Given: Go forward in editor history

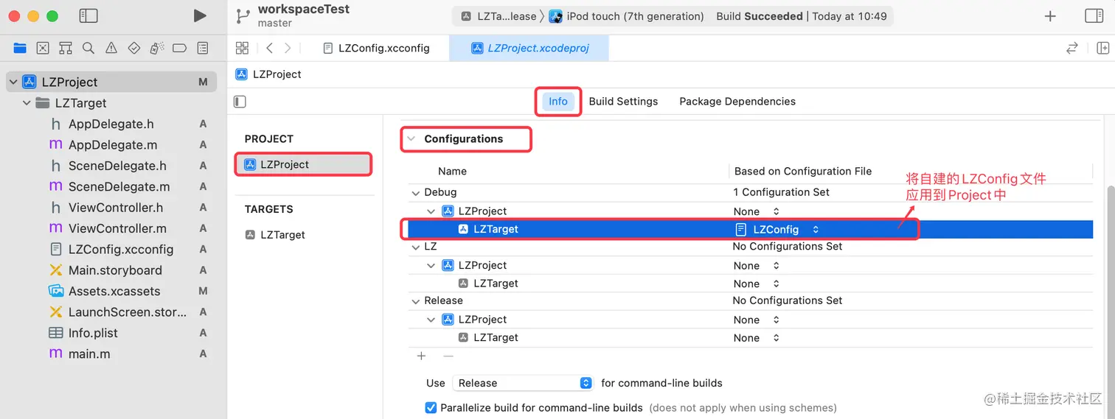Looking at the screenshot, I should coord(288,48).
